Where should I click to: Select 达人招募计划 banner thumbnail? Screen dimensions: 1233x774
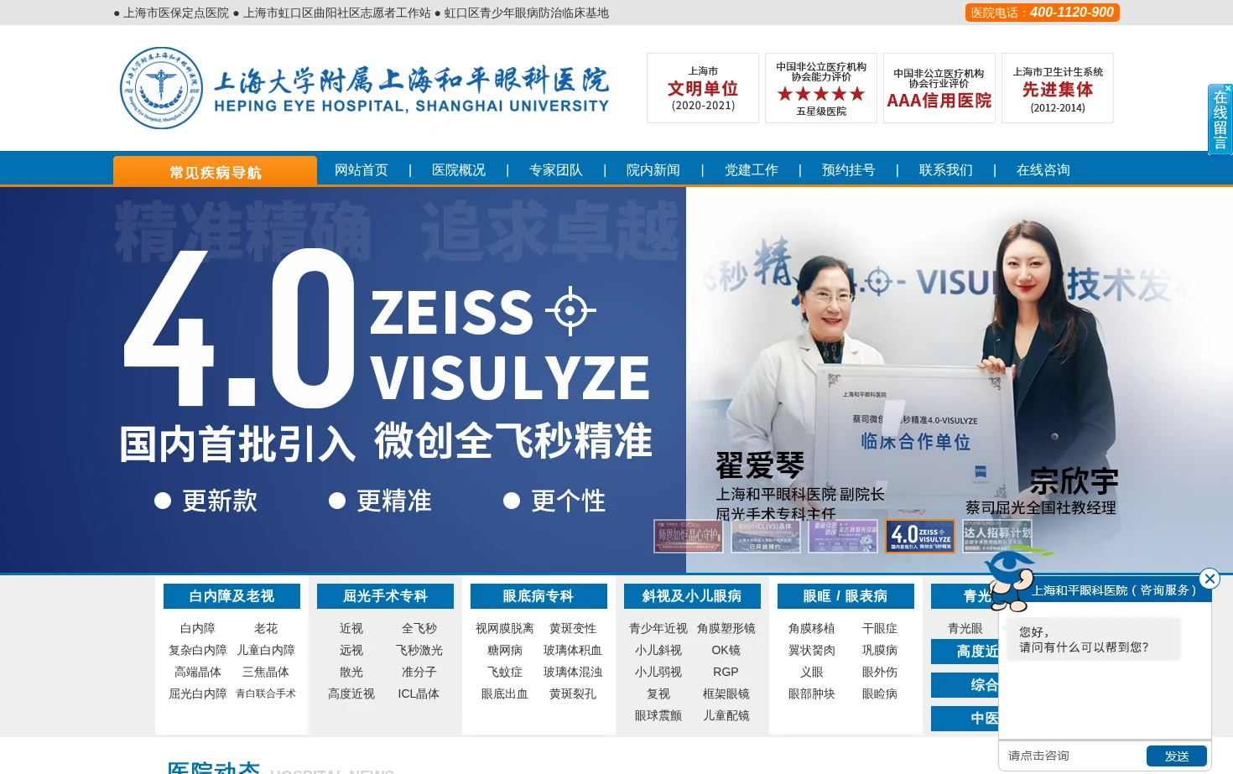click(997, 536)
